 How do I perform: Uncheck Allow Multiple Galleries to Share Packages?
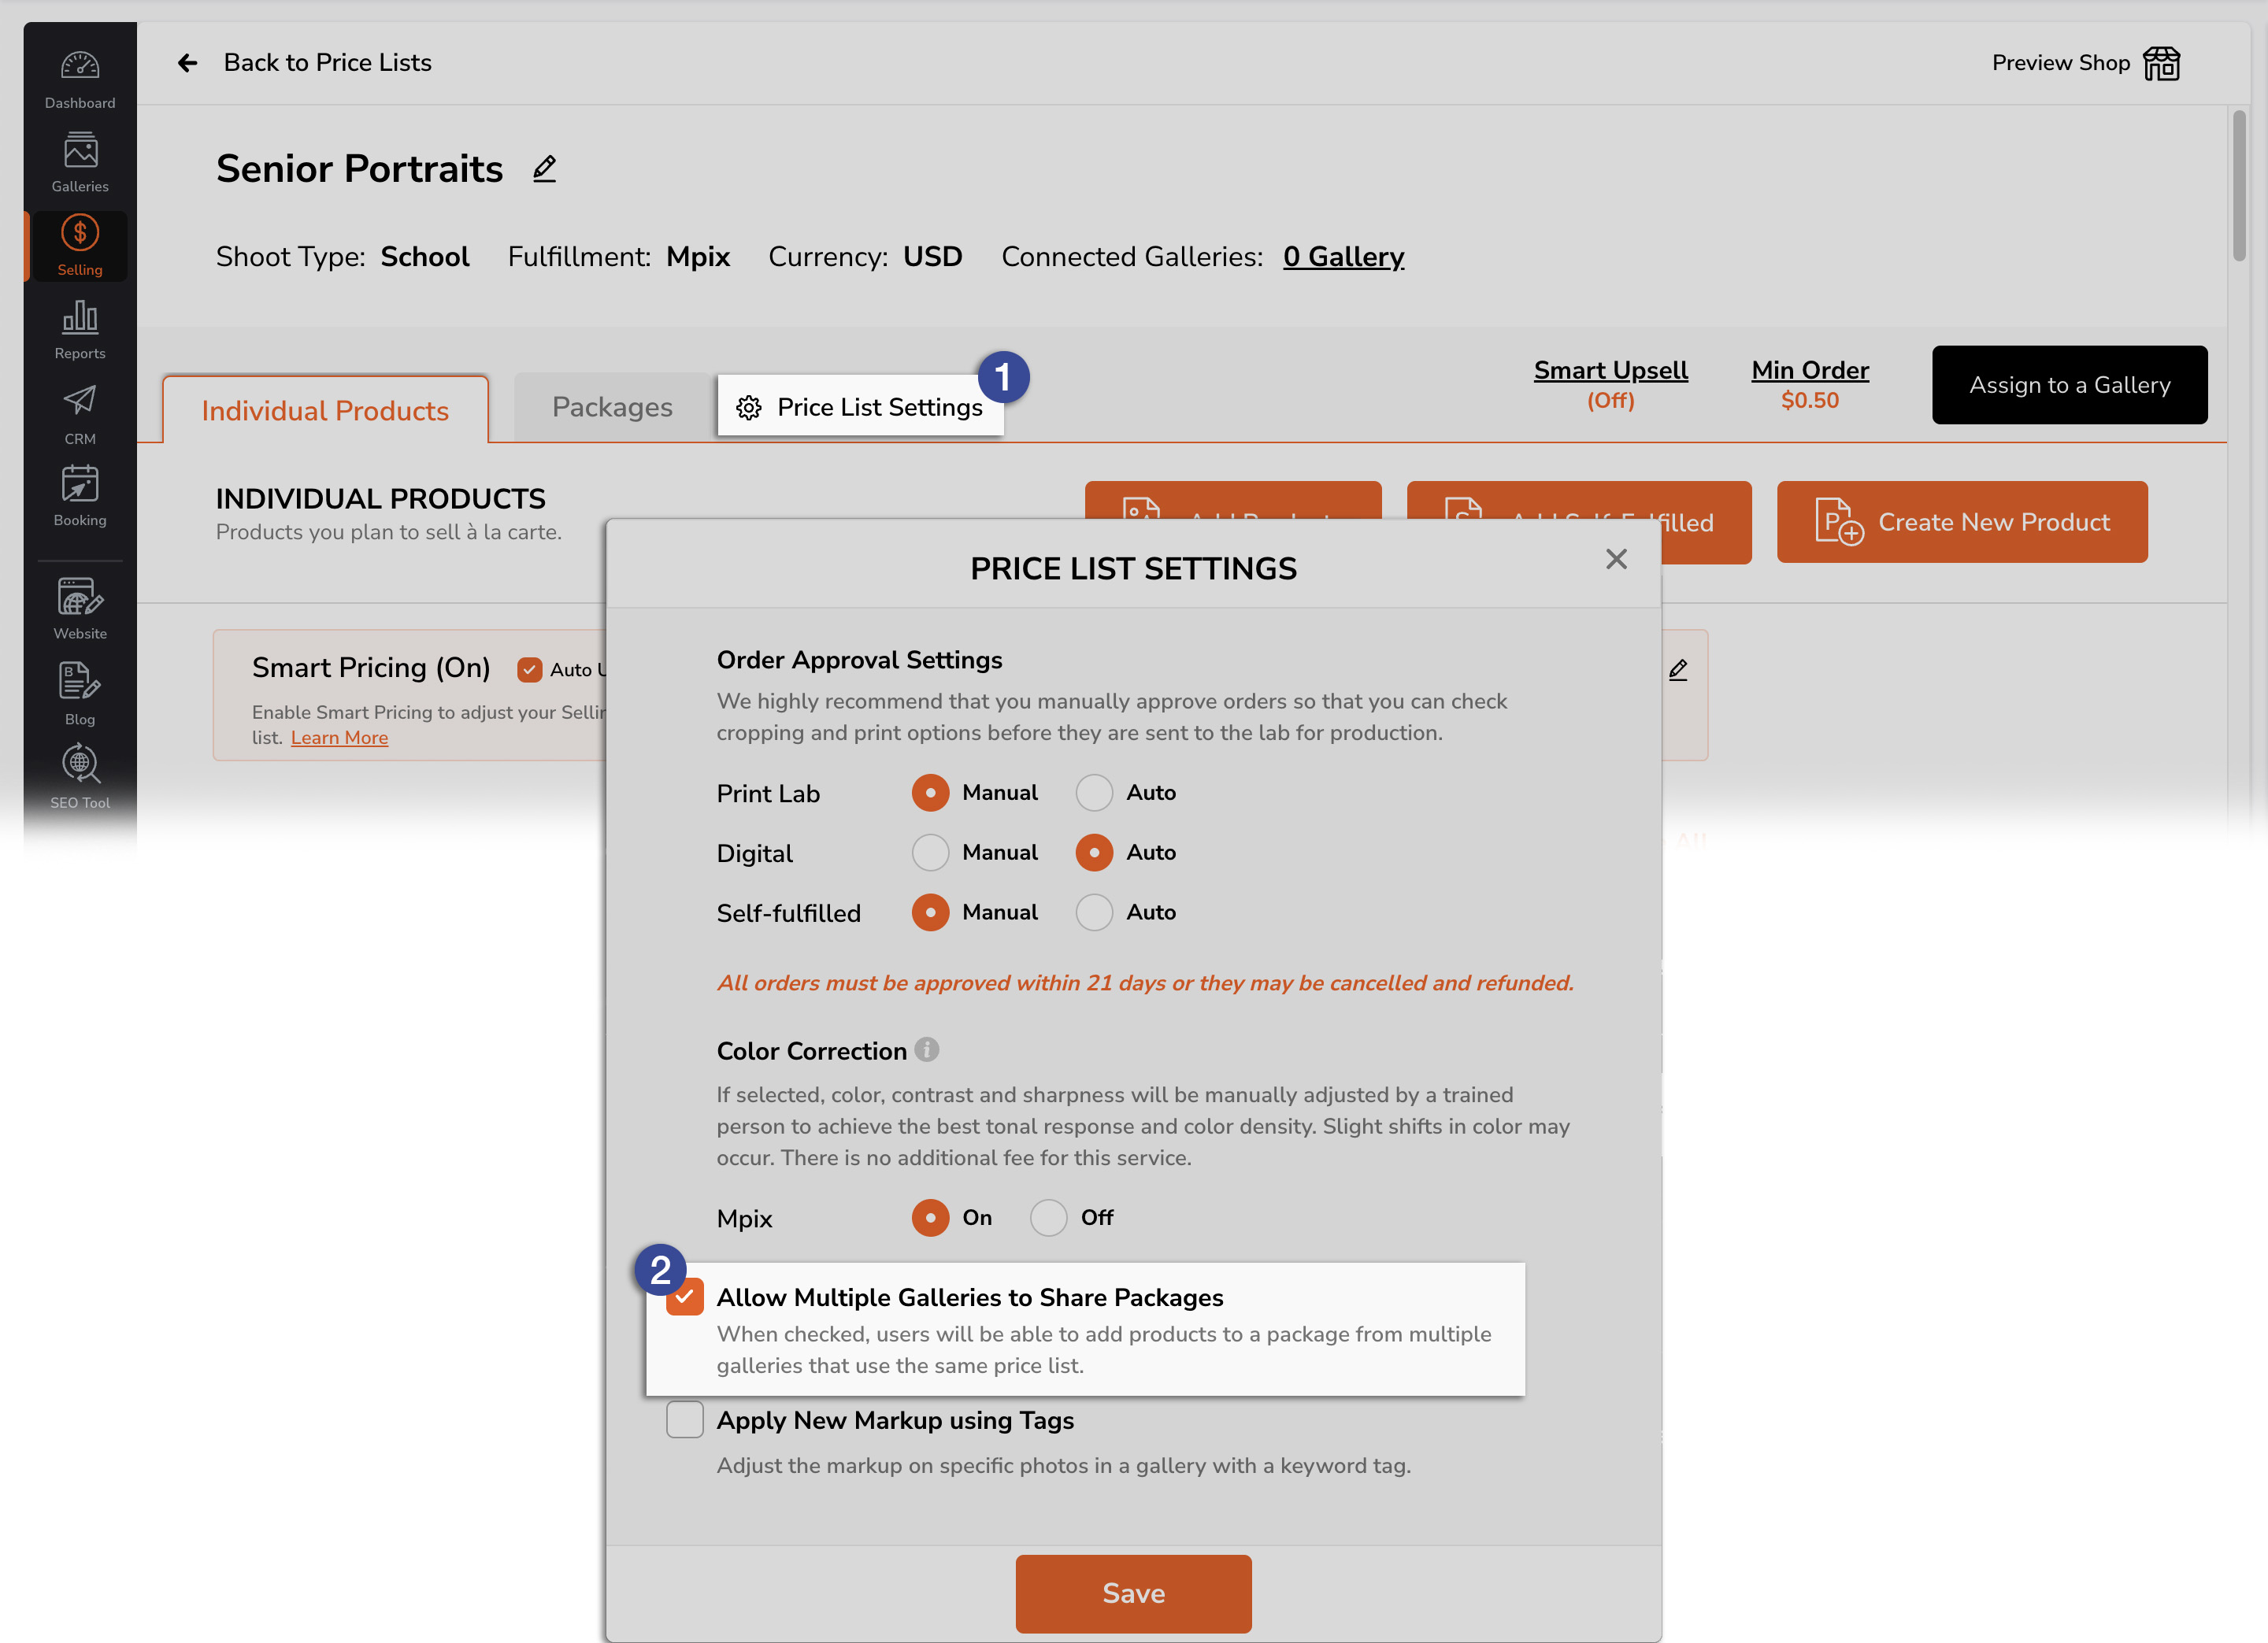click(x=684, y=1296)
